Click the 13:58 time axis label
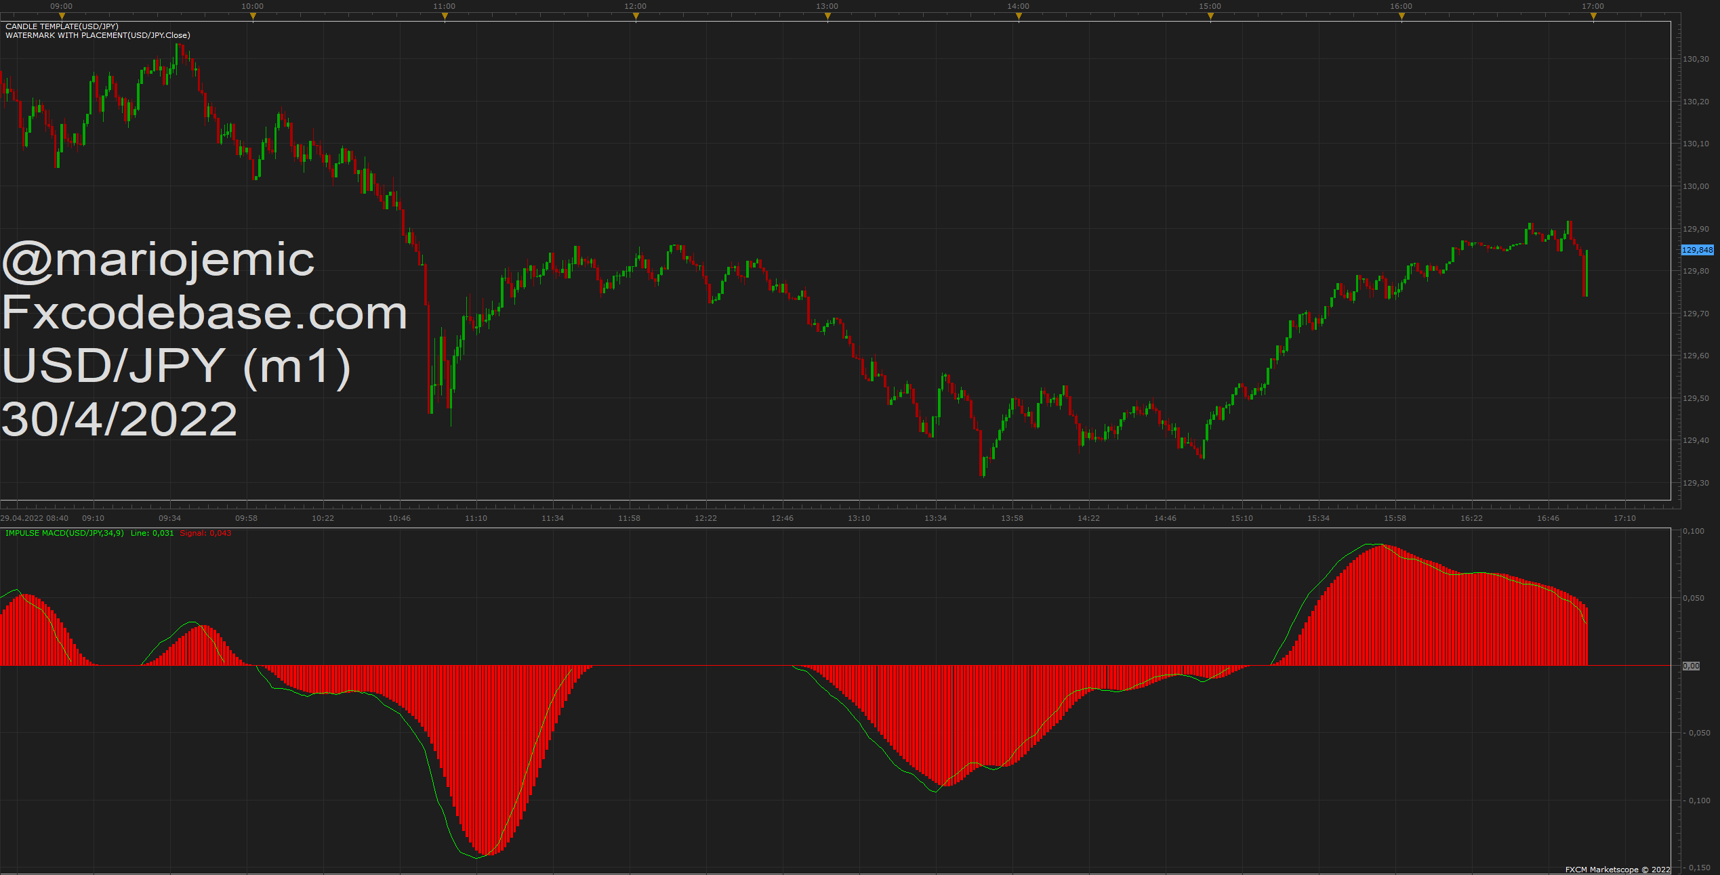 point(1012,518)
